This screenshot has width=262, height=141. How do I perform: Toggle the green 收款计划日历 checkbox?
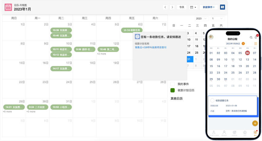(x=172, y=90)
